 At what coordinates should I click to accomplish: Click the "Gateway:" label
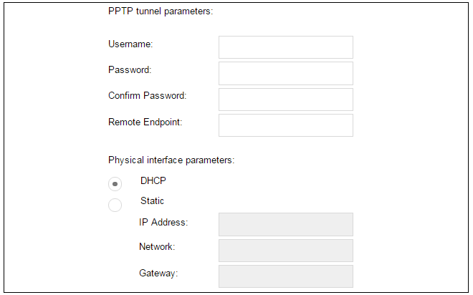(158, 273)
